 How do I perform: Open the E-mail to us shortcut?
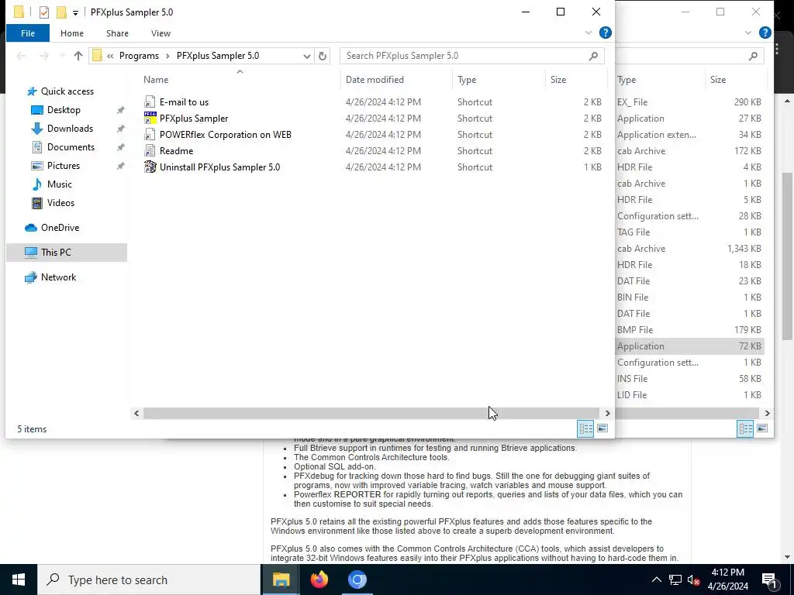(x=184, y=102)
